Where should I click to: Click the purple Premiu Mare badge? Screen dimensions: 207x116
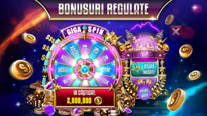144,93
